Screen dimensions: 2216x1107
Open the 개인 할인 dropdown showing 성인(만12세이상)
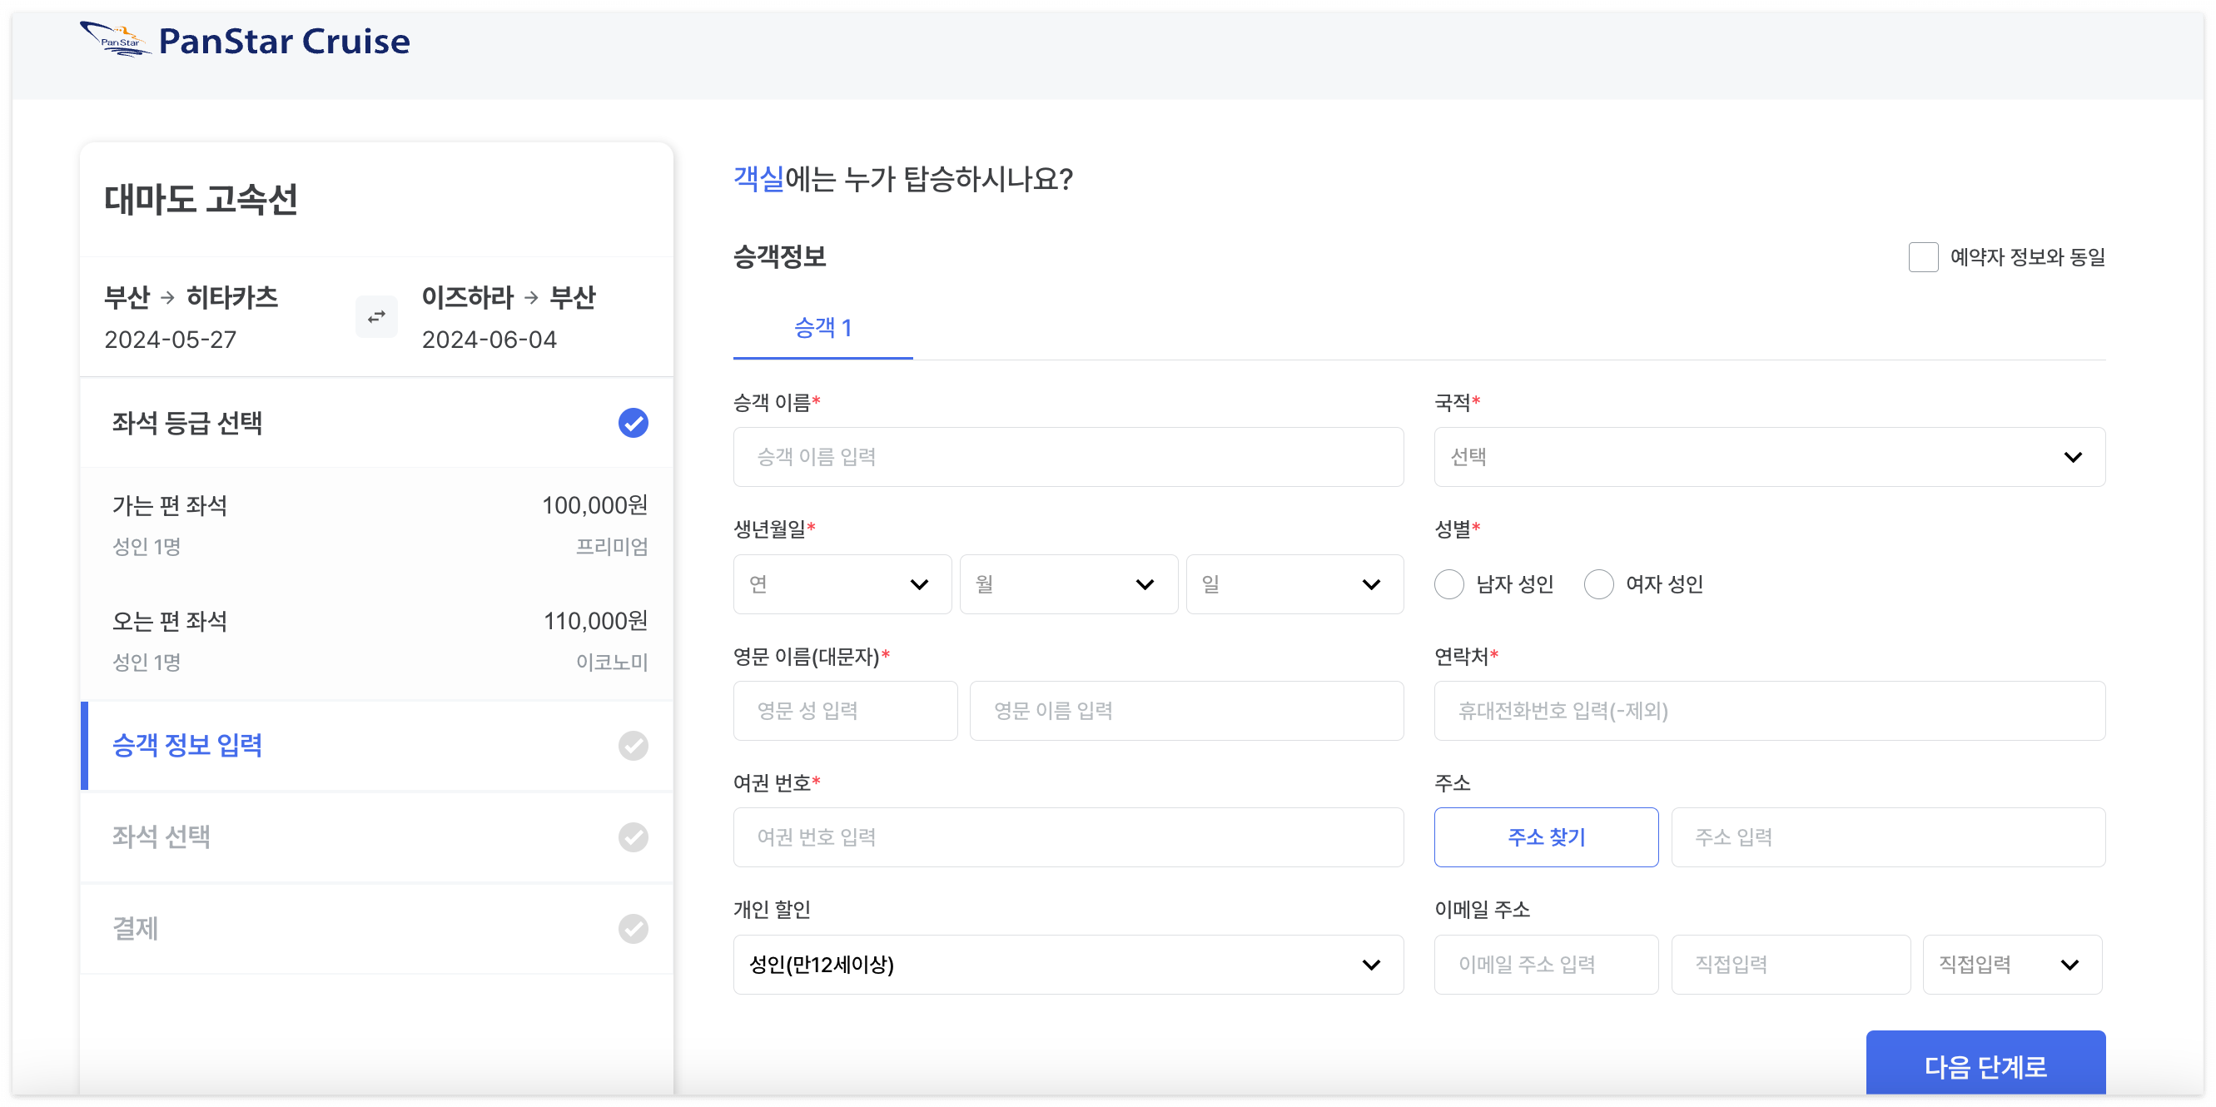(x=1067, y=964)
